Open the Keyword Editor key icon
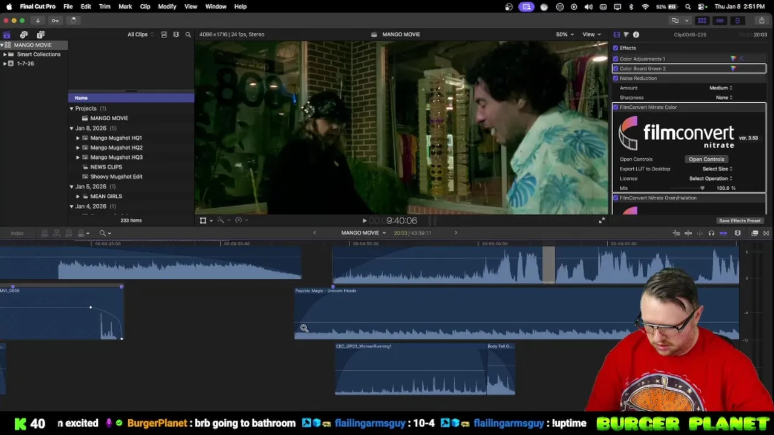 click(x=55, y=20)
